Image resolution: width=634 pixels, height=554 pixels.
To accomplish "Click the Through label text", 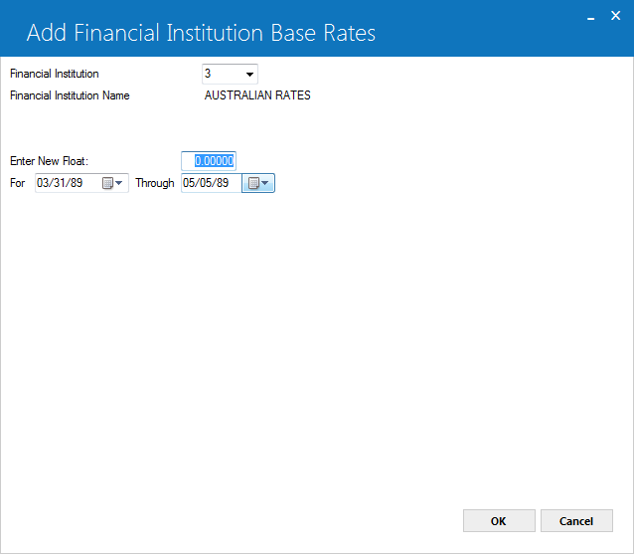I will pos(155,183).
